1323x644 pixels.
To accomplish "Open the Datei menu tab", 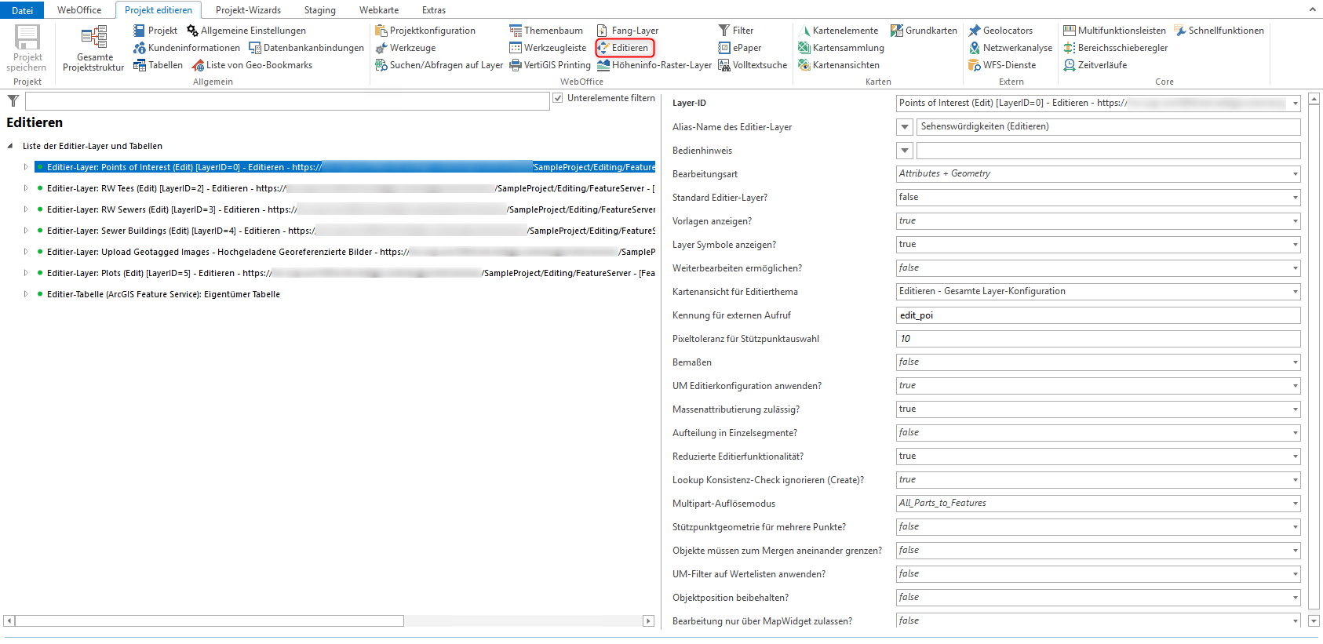I will (22, 10).
